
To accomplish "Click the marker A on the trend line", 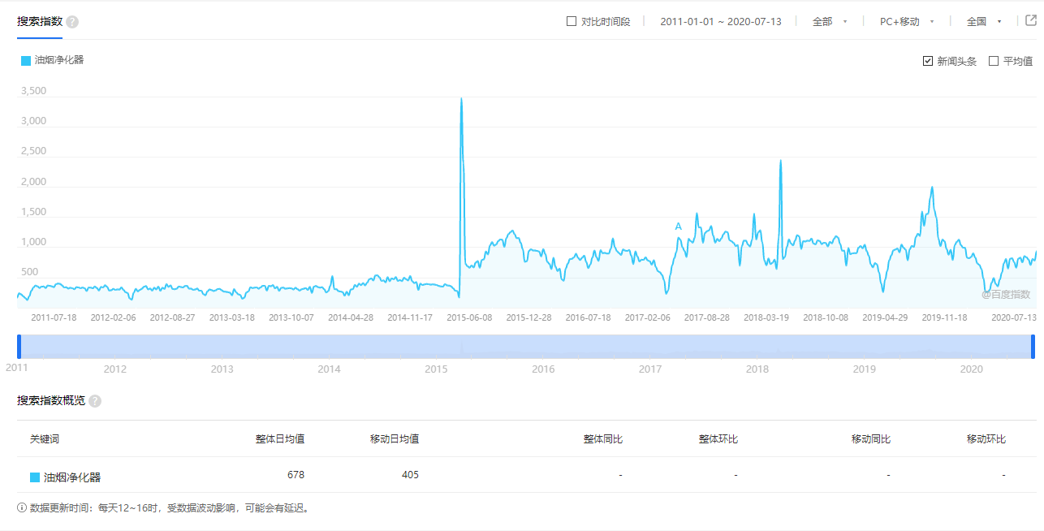I will coord(678,227).
